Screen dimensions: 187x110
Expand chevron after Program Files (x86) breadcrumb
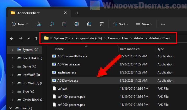(x=105, y=39)
